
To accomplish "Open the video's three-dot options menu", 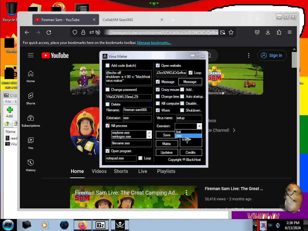I will coord(186,192).
